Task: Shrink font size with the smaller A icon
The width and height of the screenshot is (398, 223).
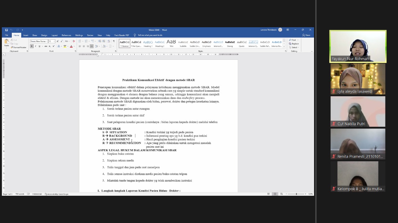Action: pos(62,41)
